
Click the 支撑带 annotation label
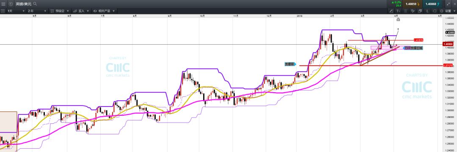[290, 64]
